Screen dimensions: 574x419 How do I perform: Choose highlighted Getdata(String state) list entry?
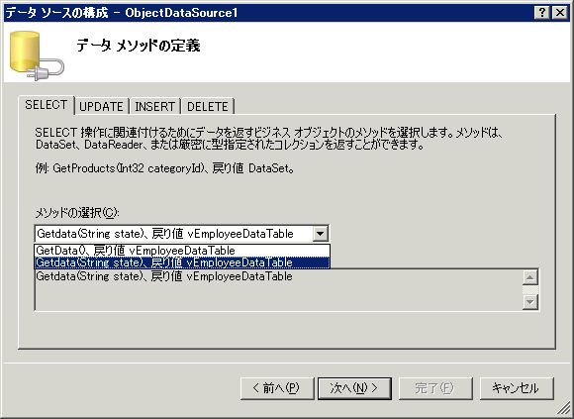tap(182, 262)
